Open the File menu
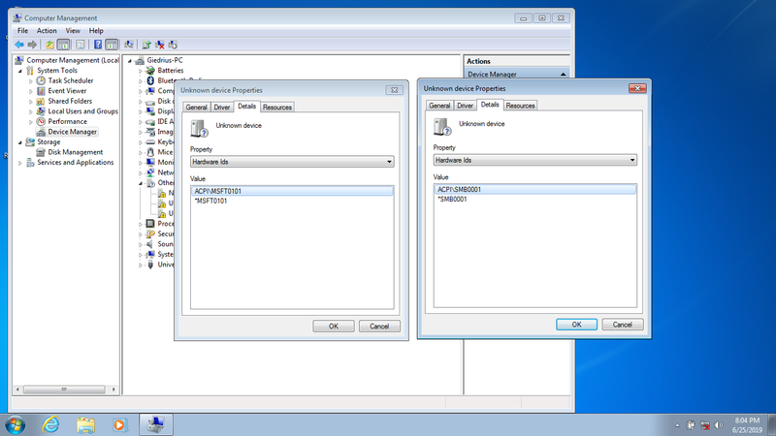776x436 pixels. (x=22, y=31)
